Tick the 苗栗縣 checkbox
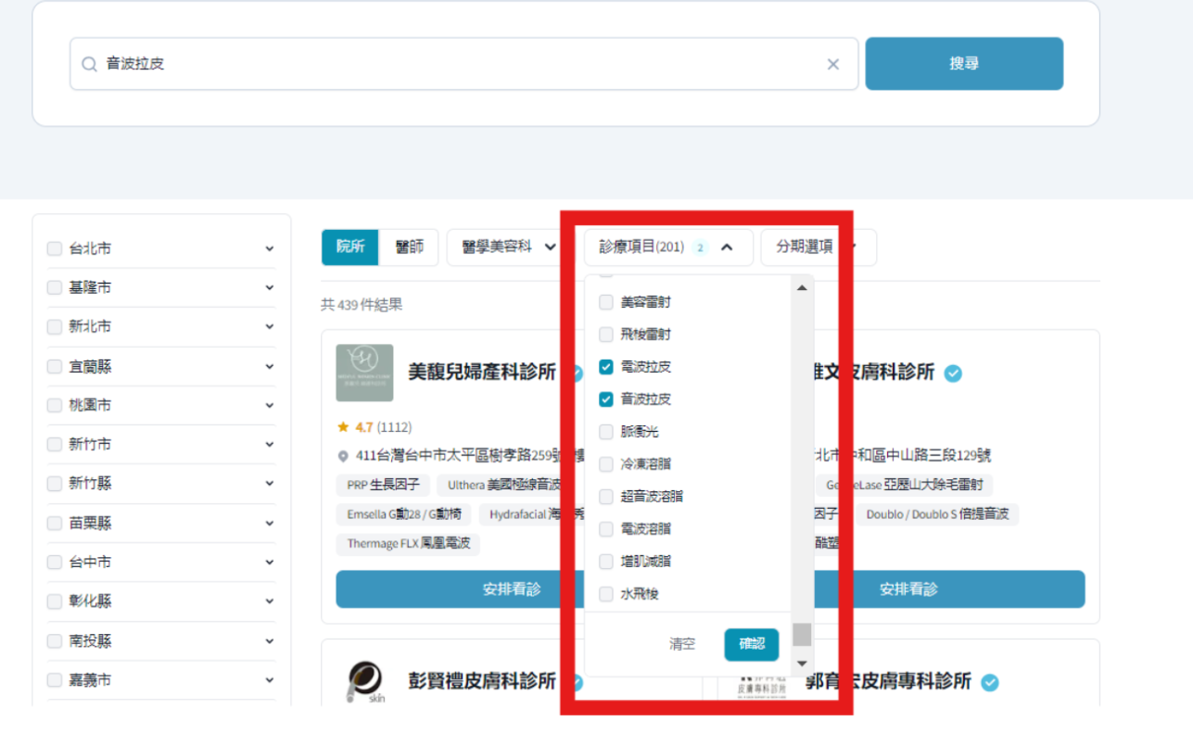Screen dimensions: 1193x734 pos(55,523)
